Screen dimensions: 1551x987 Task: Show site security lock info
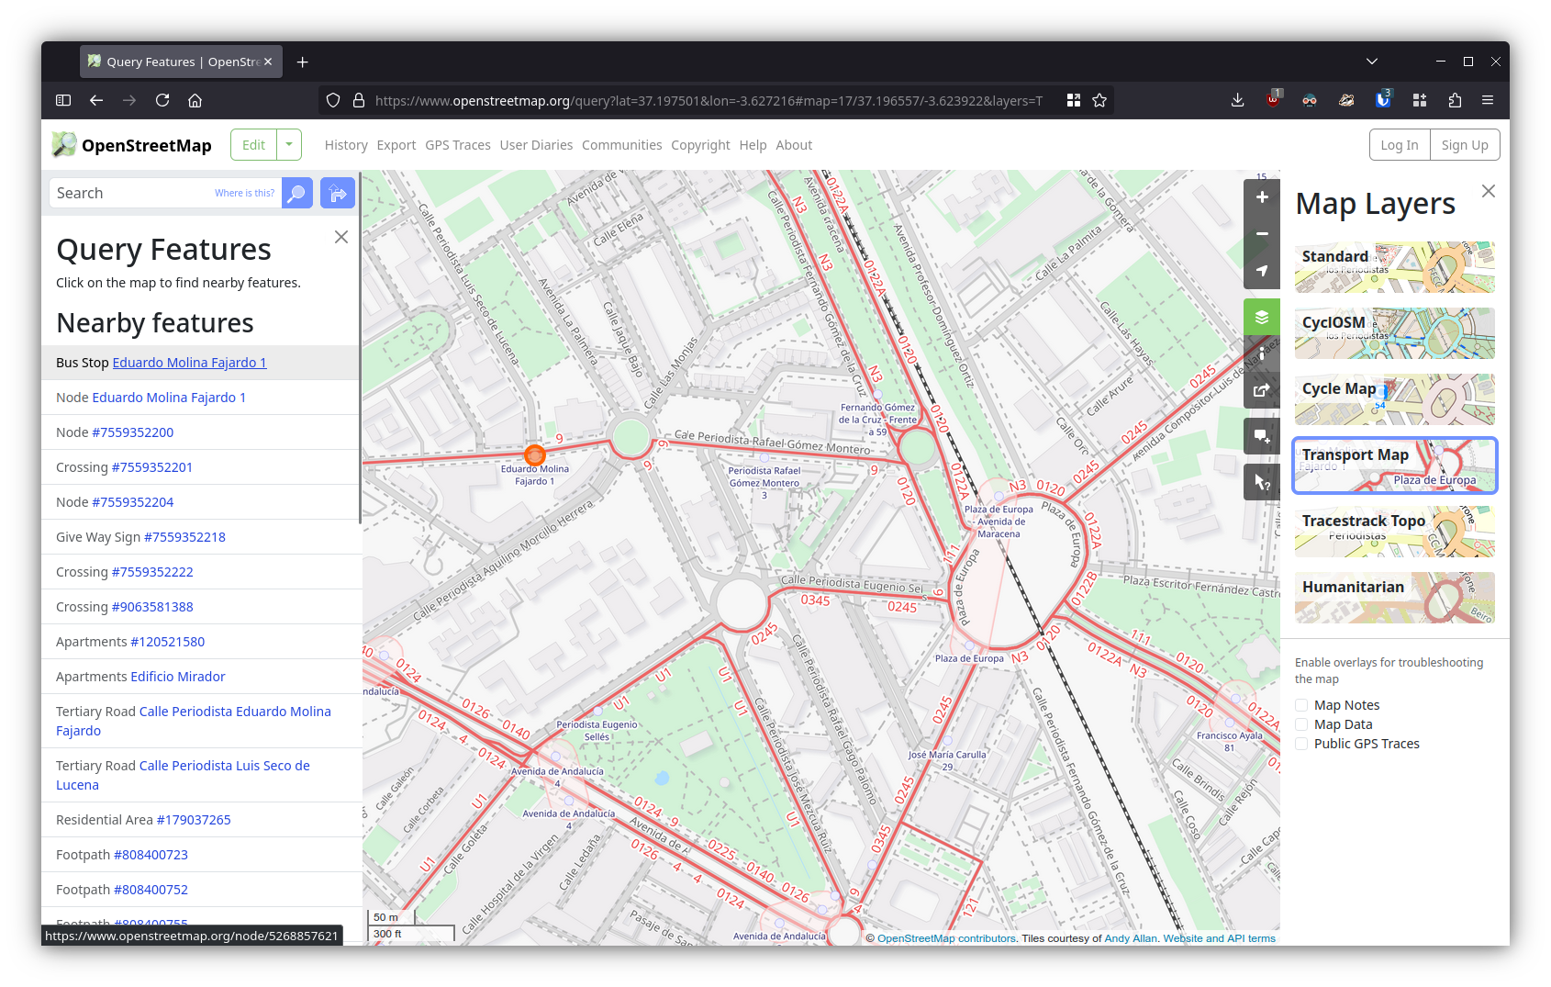[359, 100]
